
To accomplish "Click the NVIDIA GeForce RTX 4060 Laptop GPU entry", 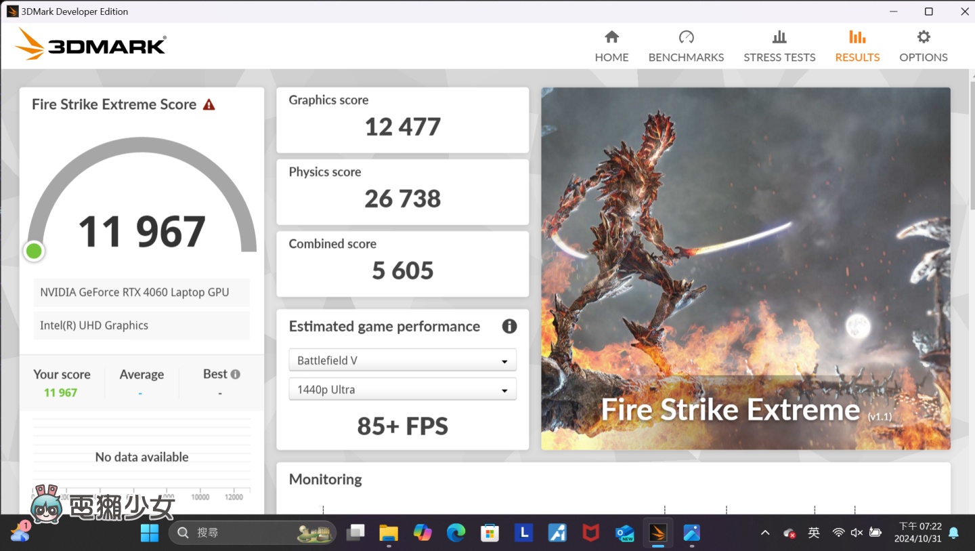I will 142,292.
